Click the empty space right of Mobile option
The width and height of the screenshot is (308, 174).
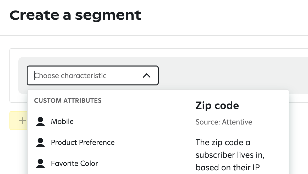[x=131, y=122]
